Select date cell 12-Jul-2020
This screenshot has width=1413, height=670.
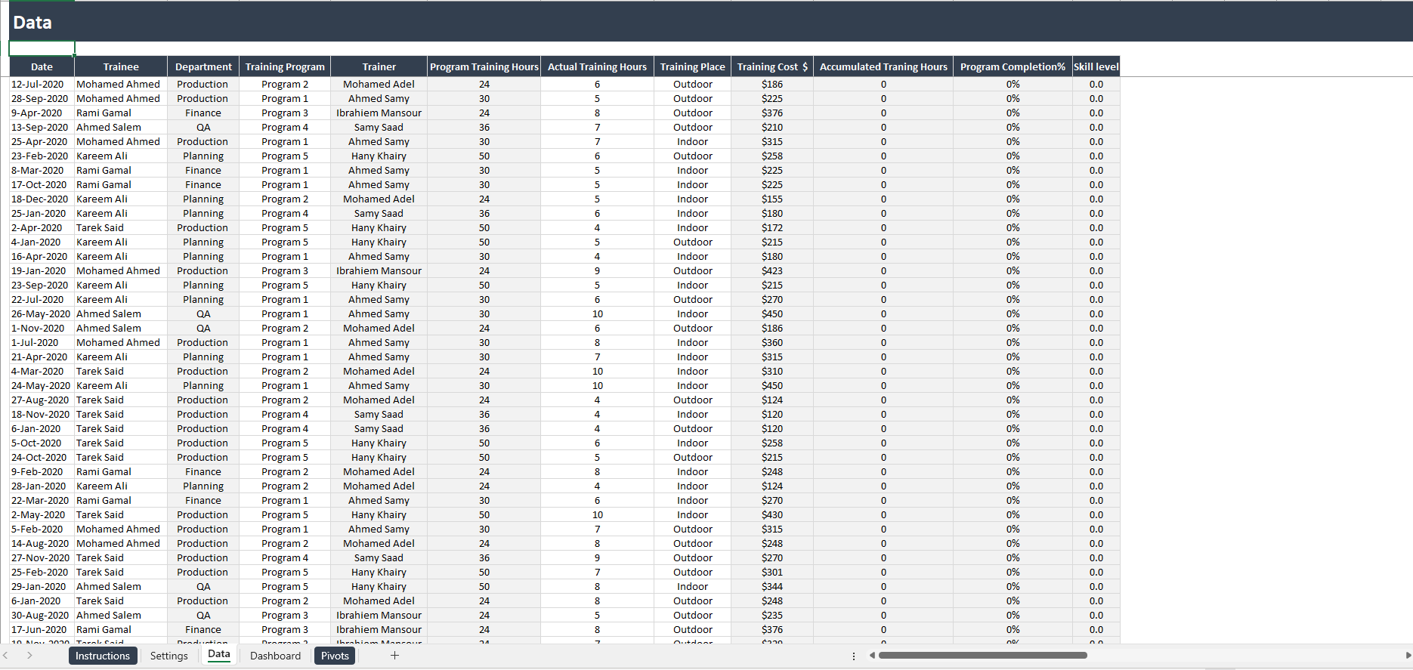[42, 85]
